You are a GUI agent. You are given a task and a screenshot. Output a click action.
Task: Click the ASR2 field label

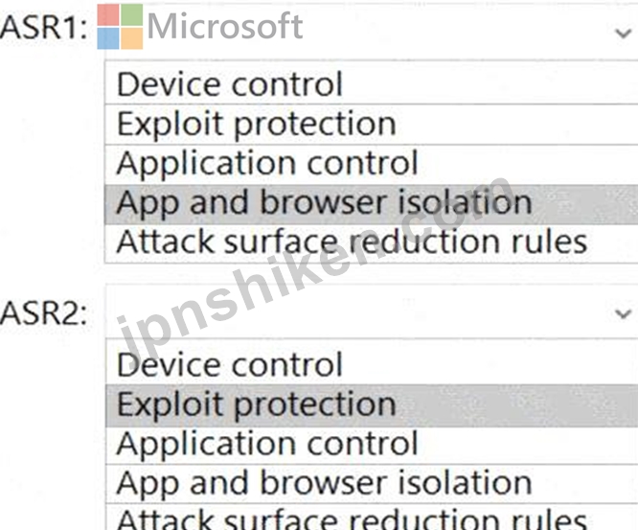(x=44, y=312)
